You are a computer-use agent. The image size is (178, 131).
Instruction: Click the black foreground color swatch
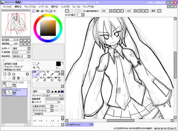(58, 64)
